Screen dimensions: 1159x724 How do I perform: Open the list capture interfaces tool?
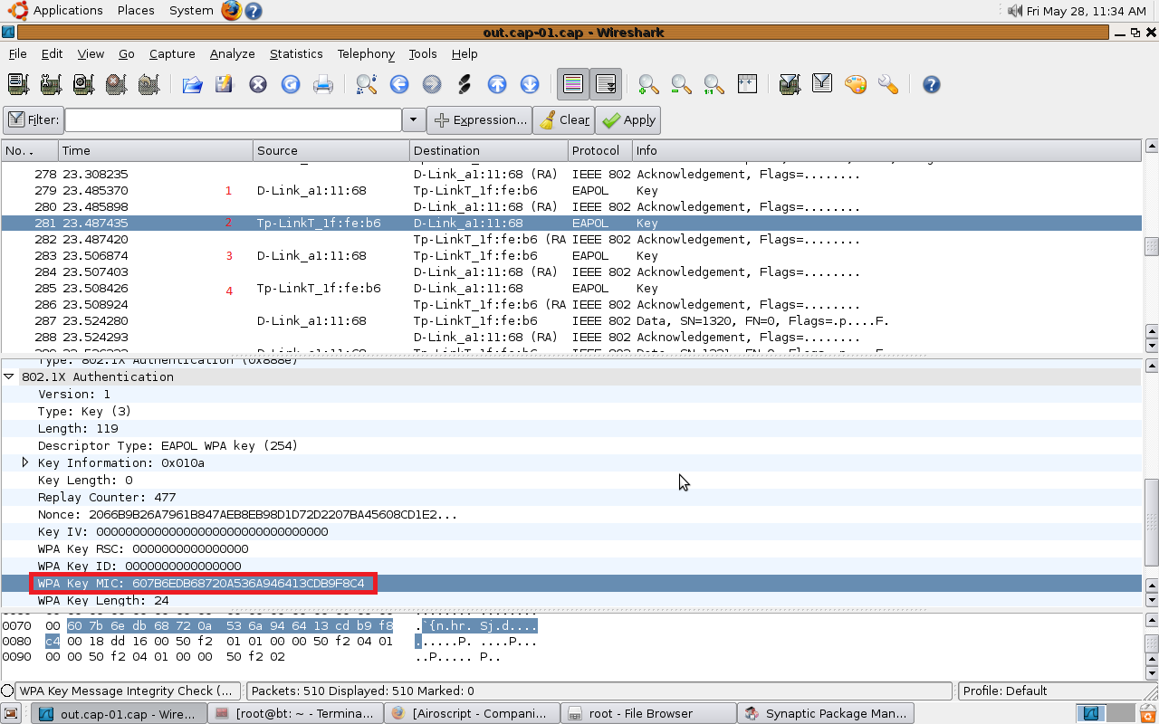tap(18, 84)
